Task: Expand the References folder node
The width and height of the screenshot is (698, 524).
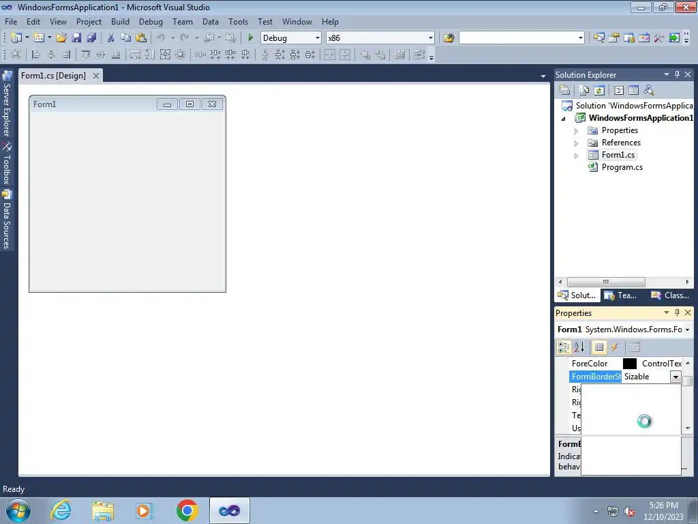Action: click(576, 143)
